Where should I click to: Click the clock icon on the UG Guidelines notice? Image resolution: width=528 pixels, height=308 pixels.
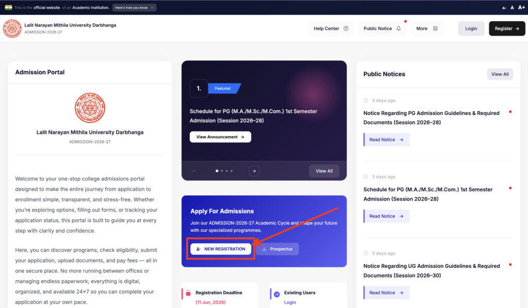coord(366,253)
